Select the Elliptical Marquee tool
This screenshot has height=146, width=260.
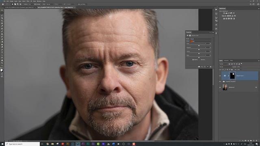click(2, 13)
